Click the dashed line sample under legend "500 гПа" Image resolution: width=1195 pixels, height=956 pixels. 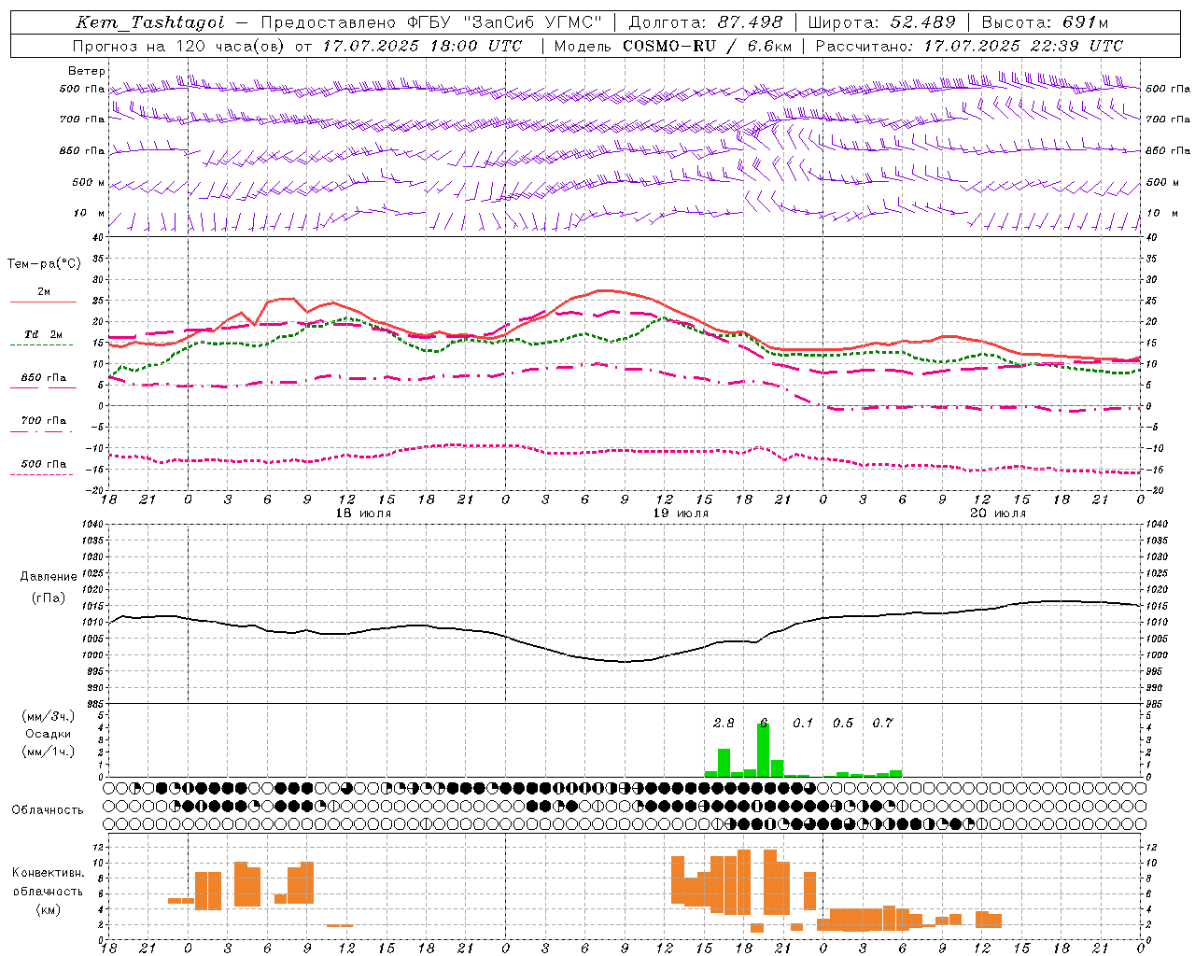(x=41, y=475)
